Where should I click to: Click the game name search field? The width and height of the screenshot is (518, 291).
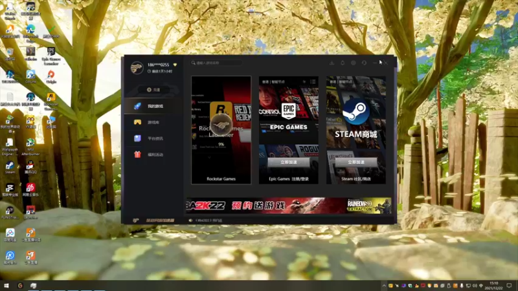pos(216,63)
